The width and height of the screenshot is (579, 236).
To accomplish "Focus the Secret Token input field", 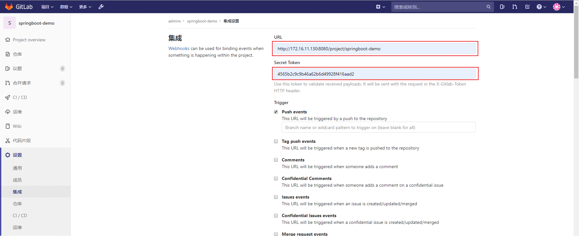I will click(375, 74).
